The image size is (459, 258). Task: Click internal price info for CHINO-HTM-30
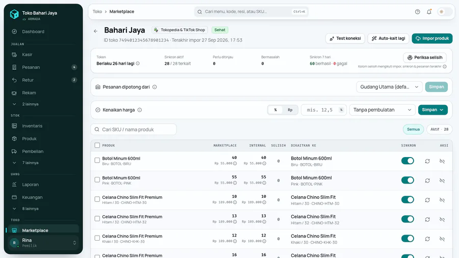[x=264, y=202]
